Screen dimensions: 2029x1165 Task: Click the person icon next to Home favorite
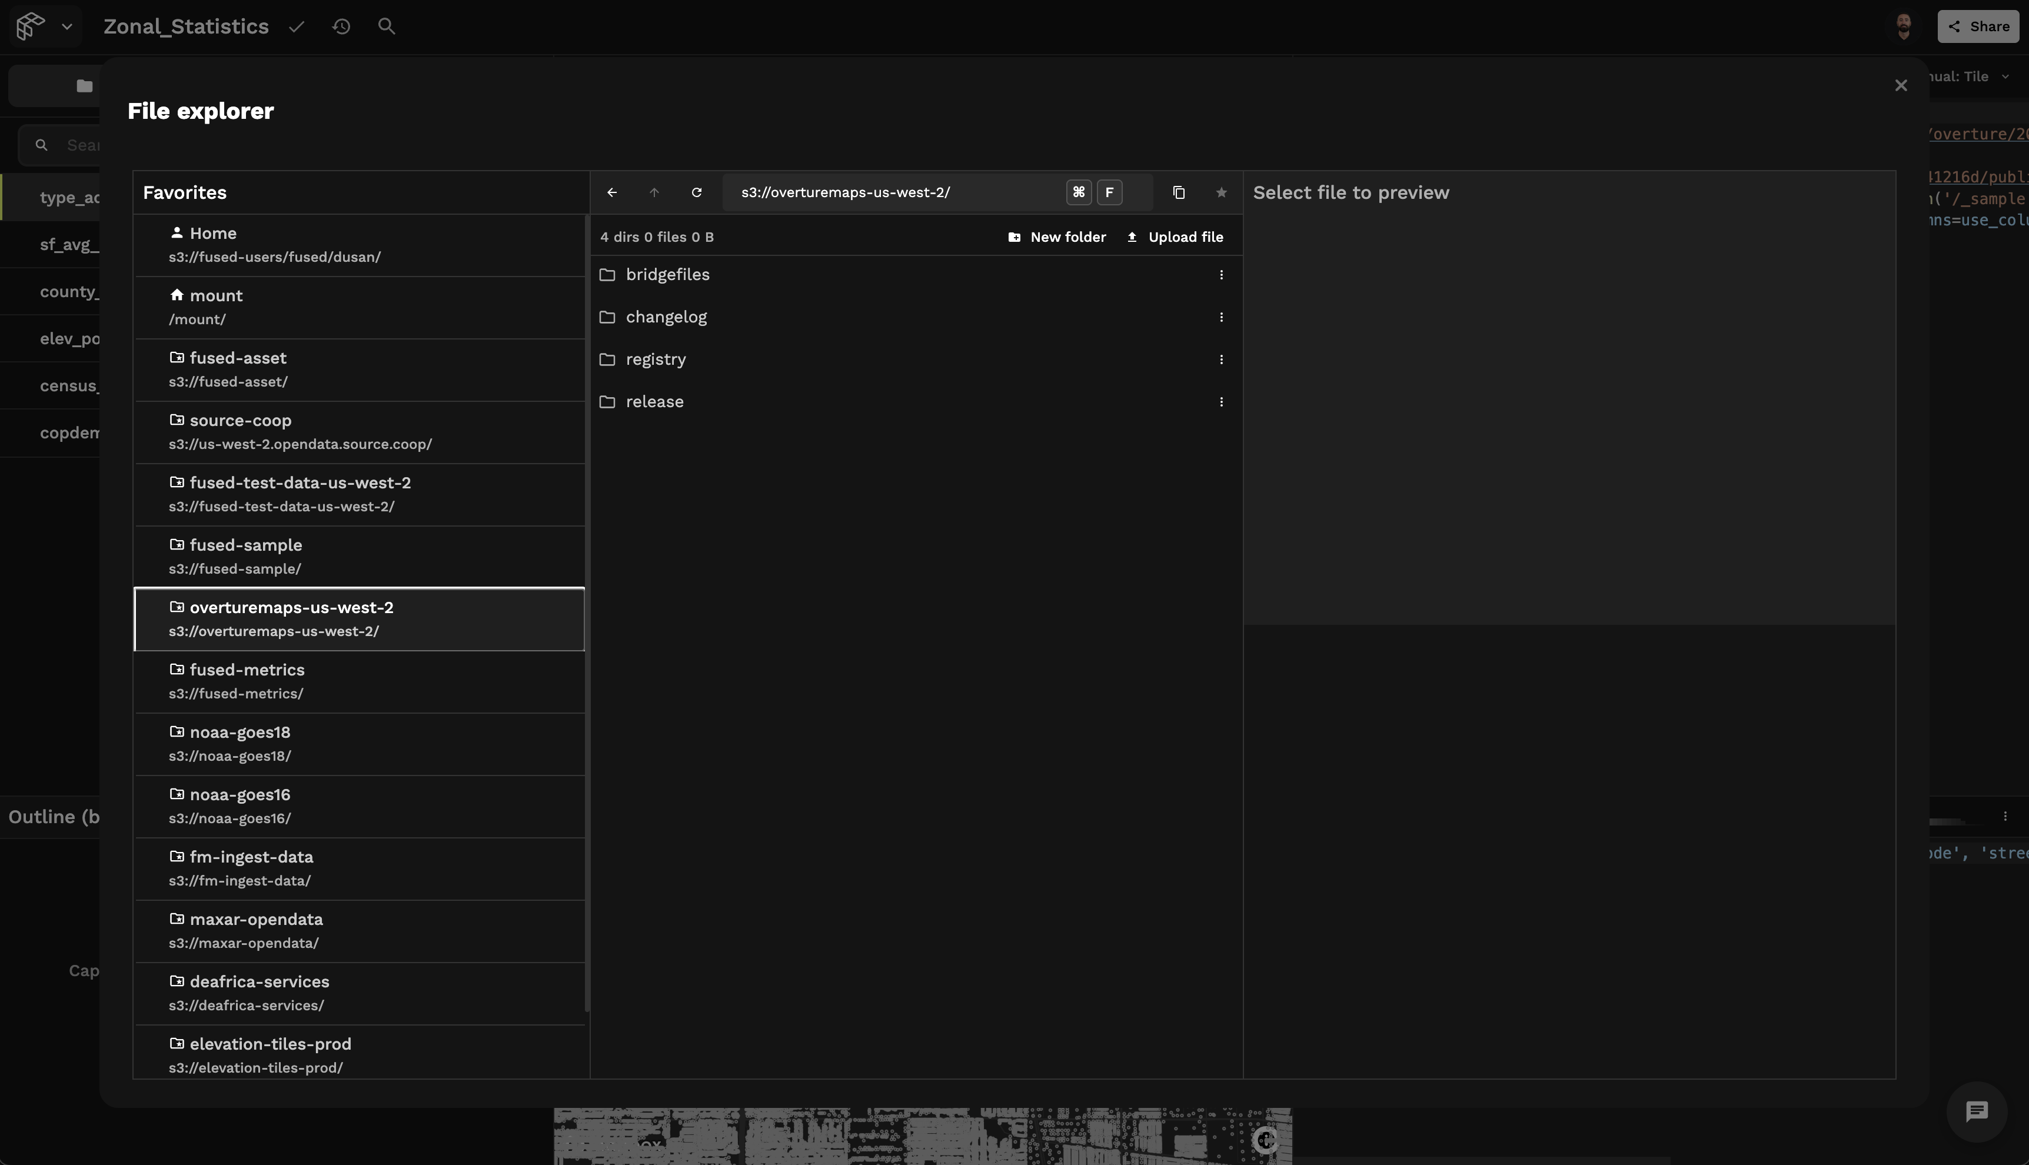[x=177, y=233]
